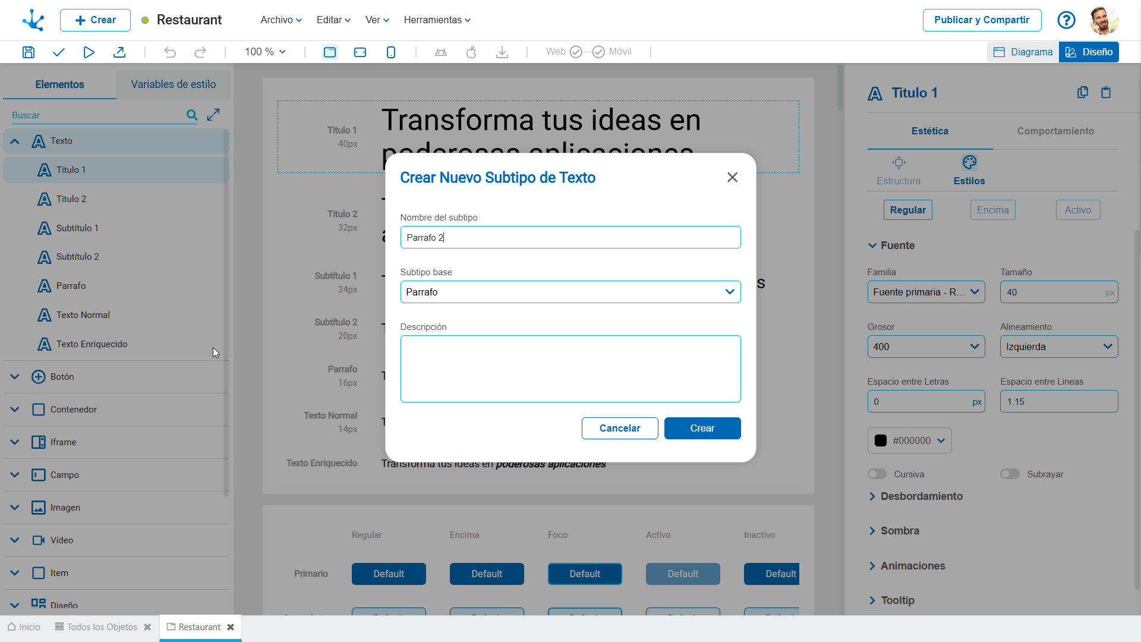Screen dimensions: 1141x642
Task: Toggle the Cursiva switch
Action: coord(877,474)
